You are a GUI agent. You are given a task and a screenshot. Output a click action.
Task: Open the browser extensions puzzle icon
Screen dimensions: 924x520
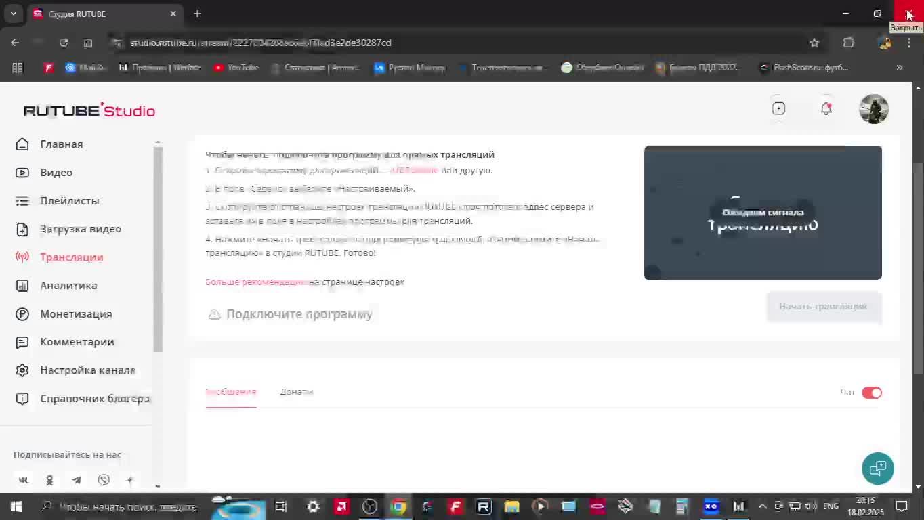pos(849,43)
